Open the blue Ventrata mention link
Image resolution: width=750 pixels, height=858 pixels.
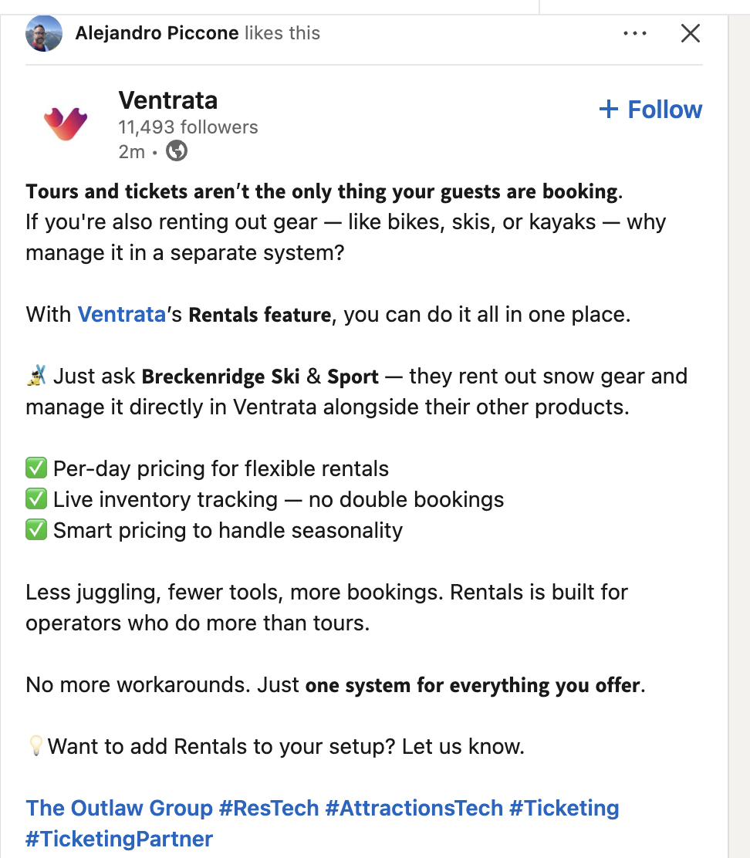coord(121,315)
